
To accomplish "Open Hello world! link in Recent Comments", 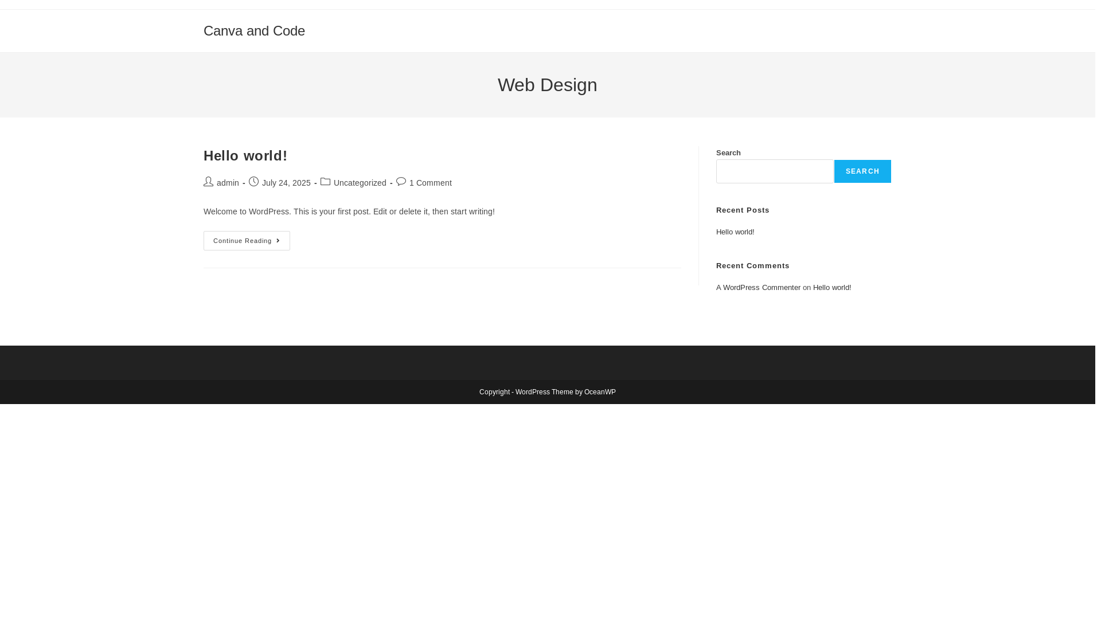I will click(x=831, y=288).
